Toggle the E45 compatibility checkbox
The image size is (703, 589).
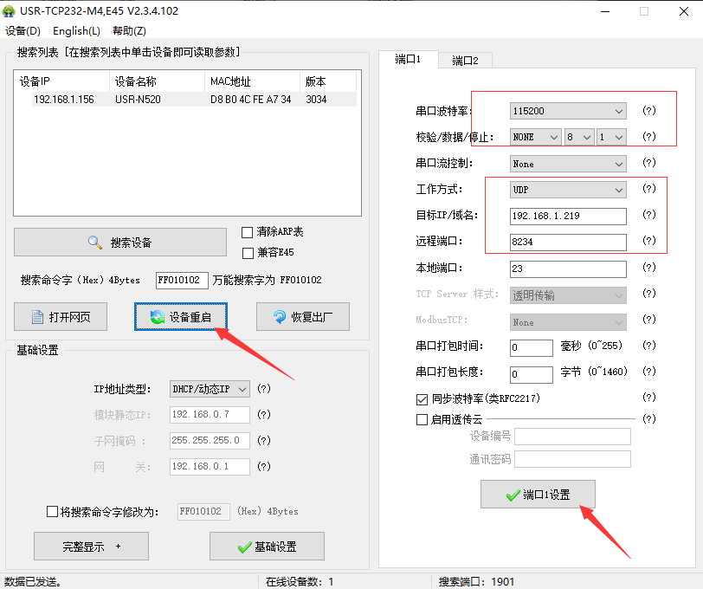[248, 252]
